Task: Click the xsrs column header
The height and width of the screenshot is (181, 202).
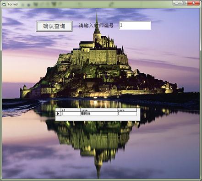Action: [127, 110]
